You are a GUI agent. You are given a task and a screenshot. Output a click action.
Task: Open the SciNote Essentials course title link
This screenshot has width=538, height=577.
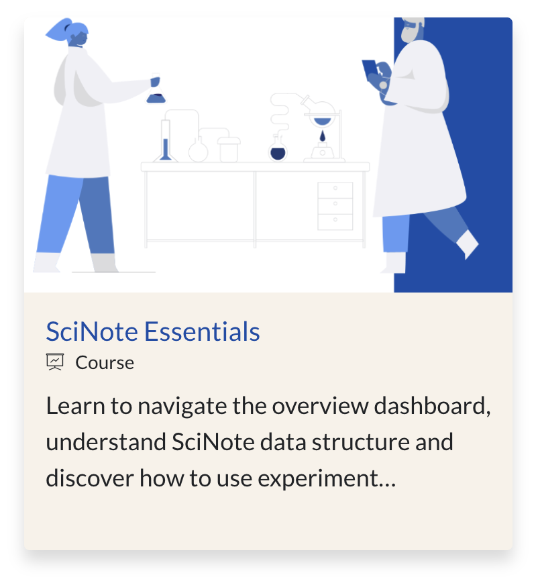point(153,331)
